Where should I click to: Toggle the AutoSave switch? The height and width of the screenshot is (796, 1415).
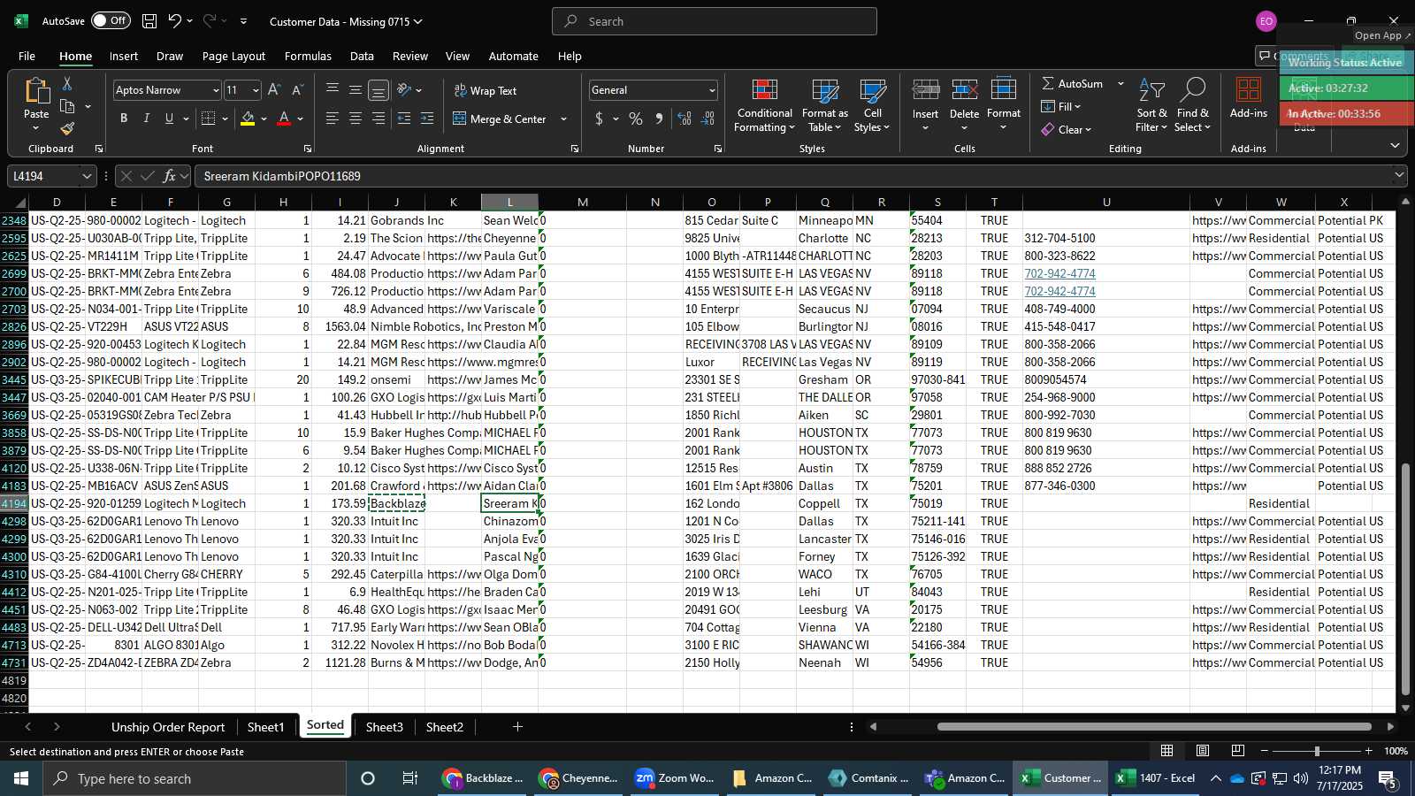tap(111, 21)
